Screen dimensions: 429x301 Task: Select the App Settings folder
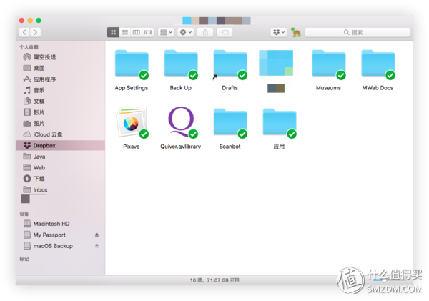point(132,64)
